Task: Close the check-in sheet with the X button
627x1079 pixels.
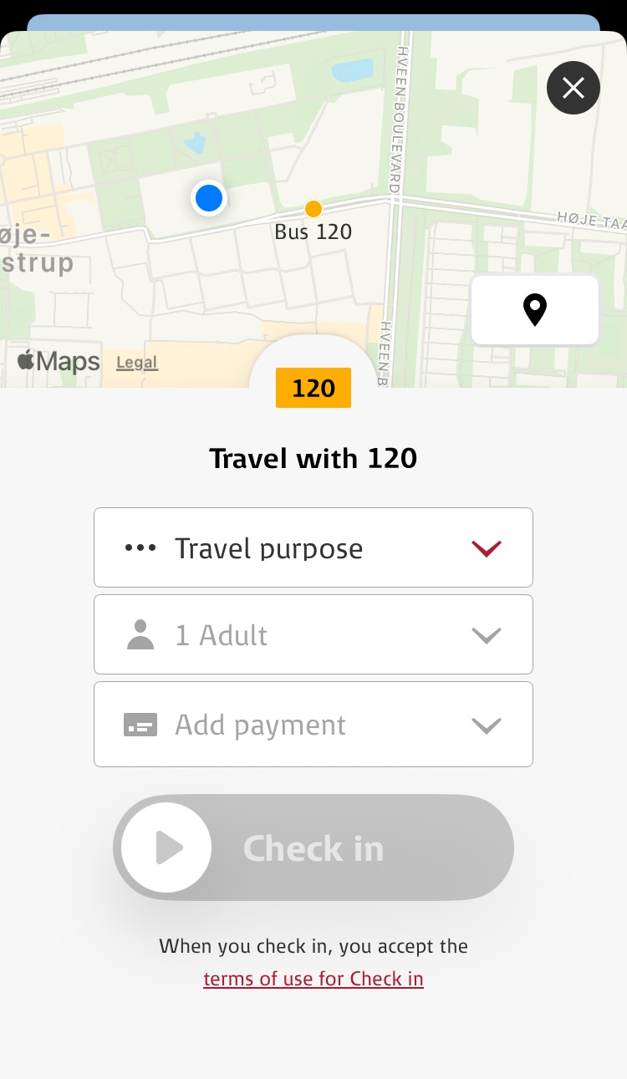Action: coord(573,88)
